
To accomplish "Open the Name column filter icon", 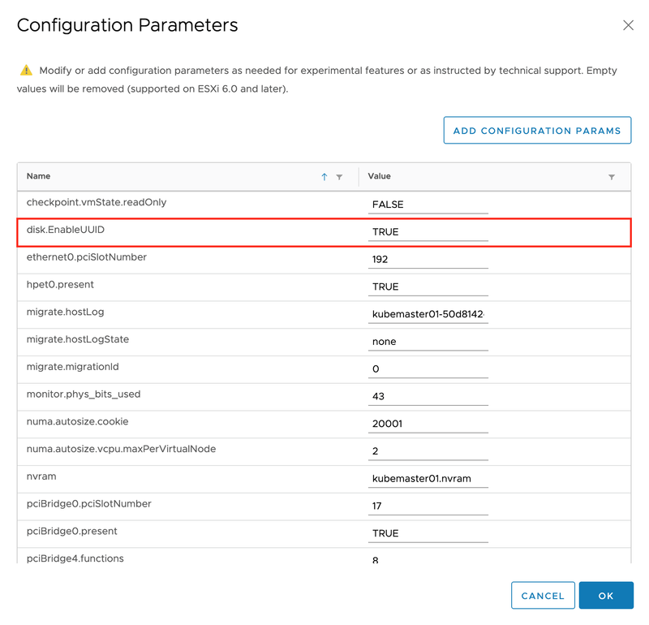I will click(x=339, y=177).
